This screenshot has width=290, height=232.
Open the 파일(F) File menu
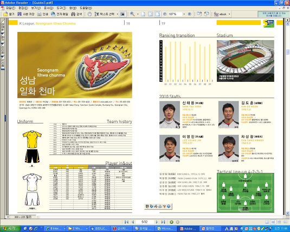pyautogui.click(x=10, y=8)
